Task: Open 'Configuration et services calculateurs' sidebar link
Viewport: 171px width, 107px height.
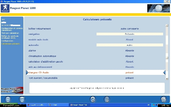Action: click(x=12, y=29)
